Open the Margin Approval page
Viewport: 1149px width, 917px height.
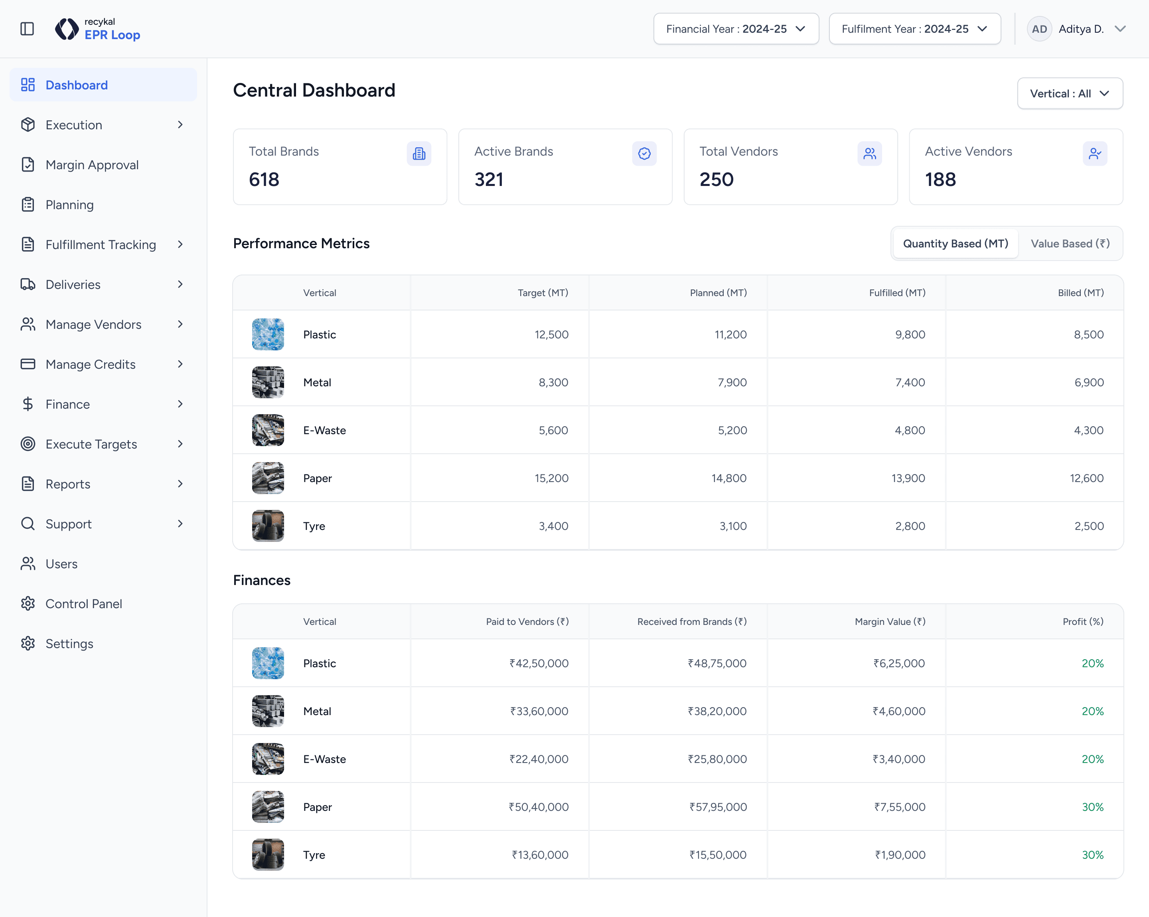click(x=92, y=165)
